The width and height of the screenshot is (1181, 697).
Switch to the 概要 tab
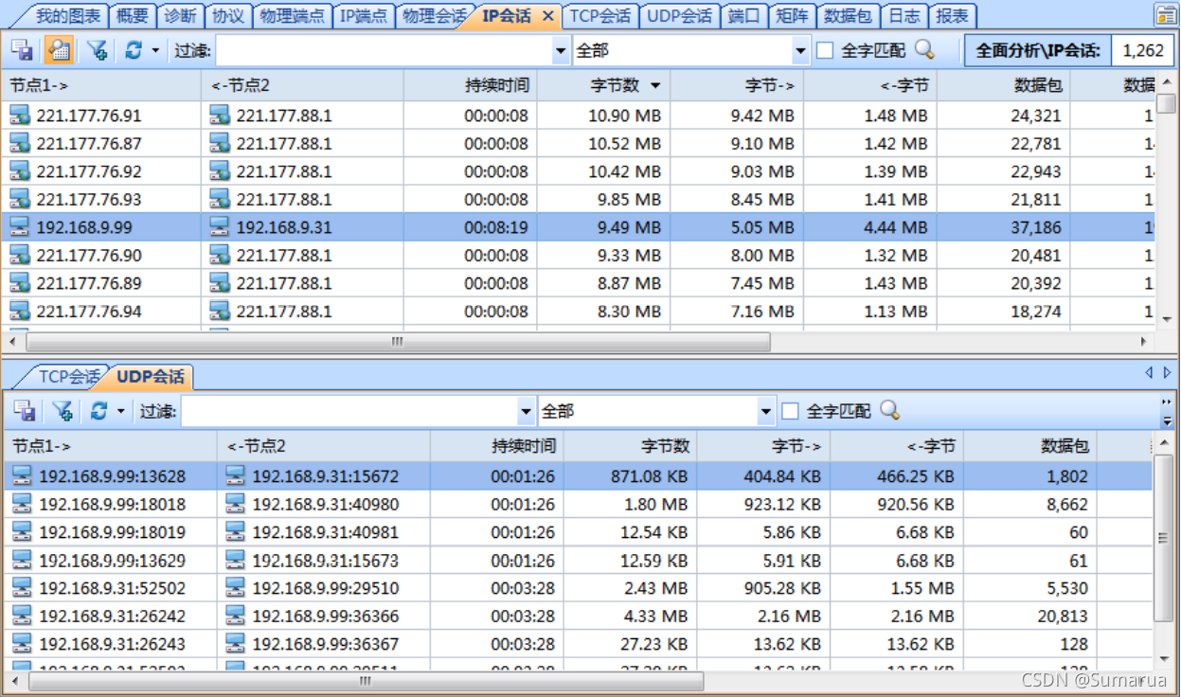coord(132,16)
